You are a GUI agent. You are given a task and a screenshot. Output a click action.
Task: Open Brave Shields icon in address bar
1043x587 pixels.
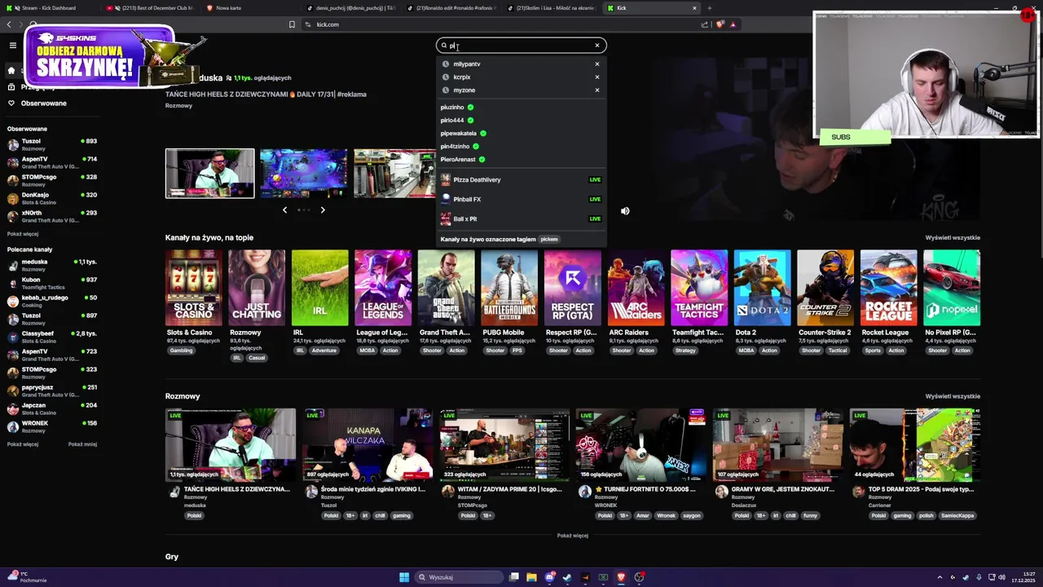point(720,24)
